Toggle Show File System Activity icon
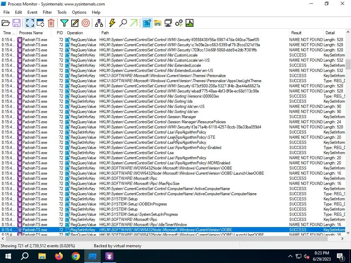This screenshot has width=351, height=263. tap(158, 23)
